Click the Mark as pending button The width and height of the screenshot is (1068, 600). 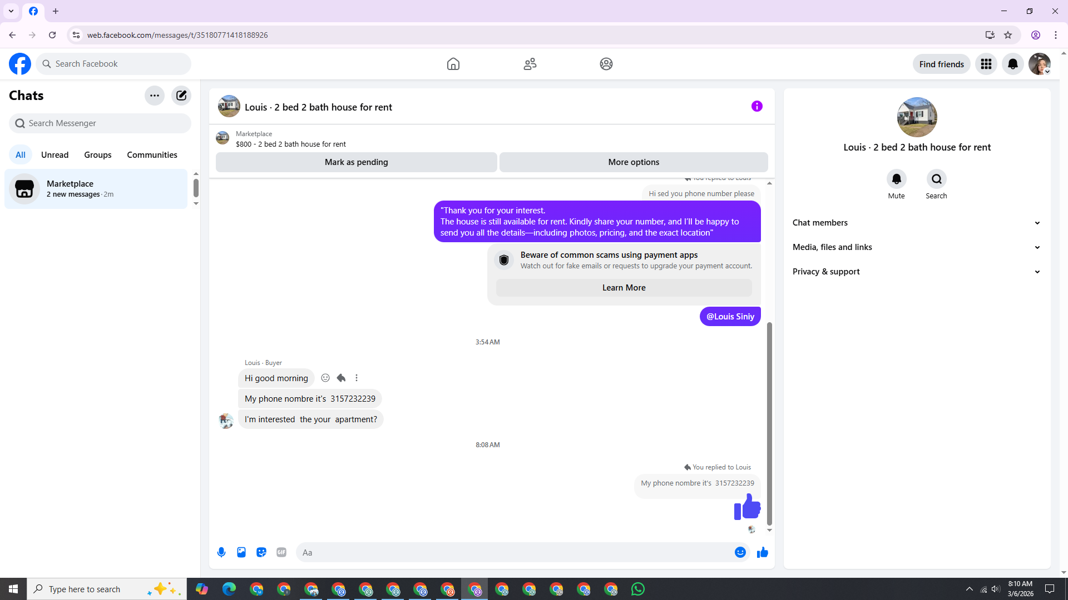(x=356, y=162)
